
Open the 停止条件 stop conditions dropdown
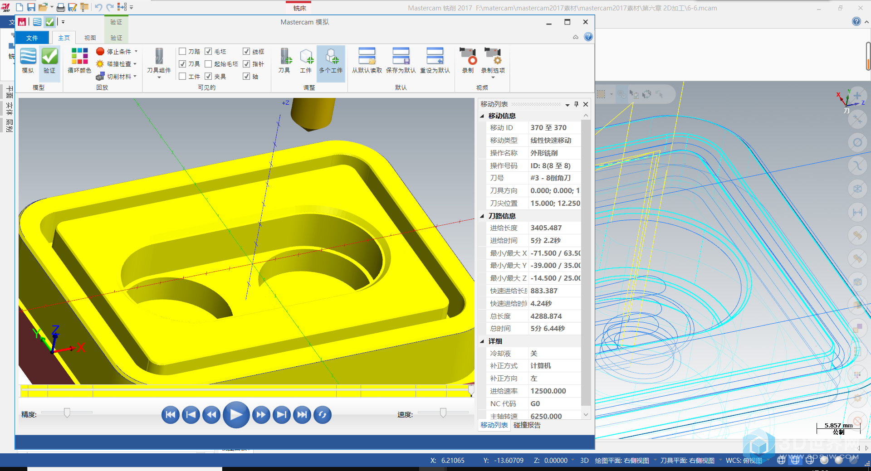(117, 51)
